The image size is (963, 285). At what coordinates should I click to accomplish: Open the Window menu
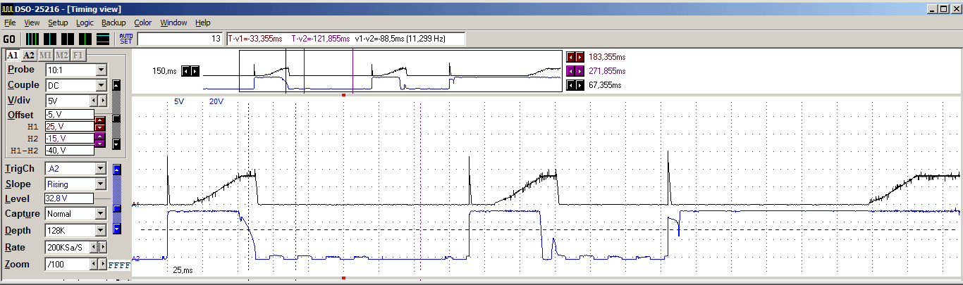click(x=173, y=23)
